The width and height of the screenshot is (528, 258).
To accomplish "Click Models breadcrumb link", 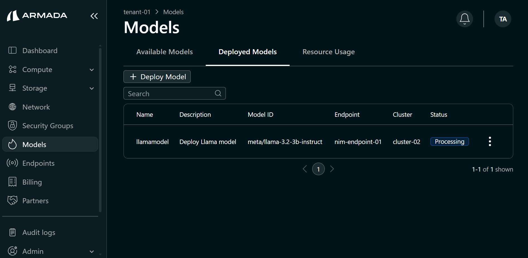I will coord(173,12).
